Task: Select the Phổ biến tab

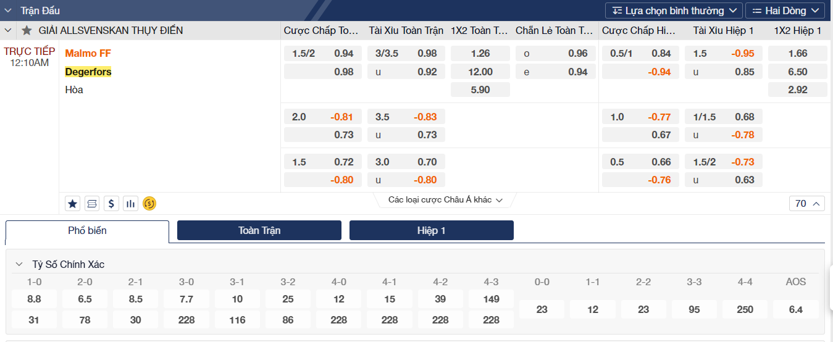Action: coord(87,231)
